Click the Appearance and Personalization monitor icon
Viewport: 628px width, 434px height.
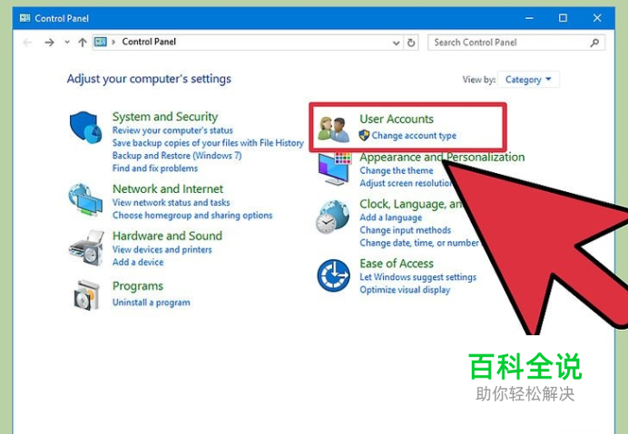[x=335, y=169]
